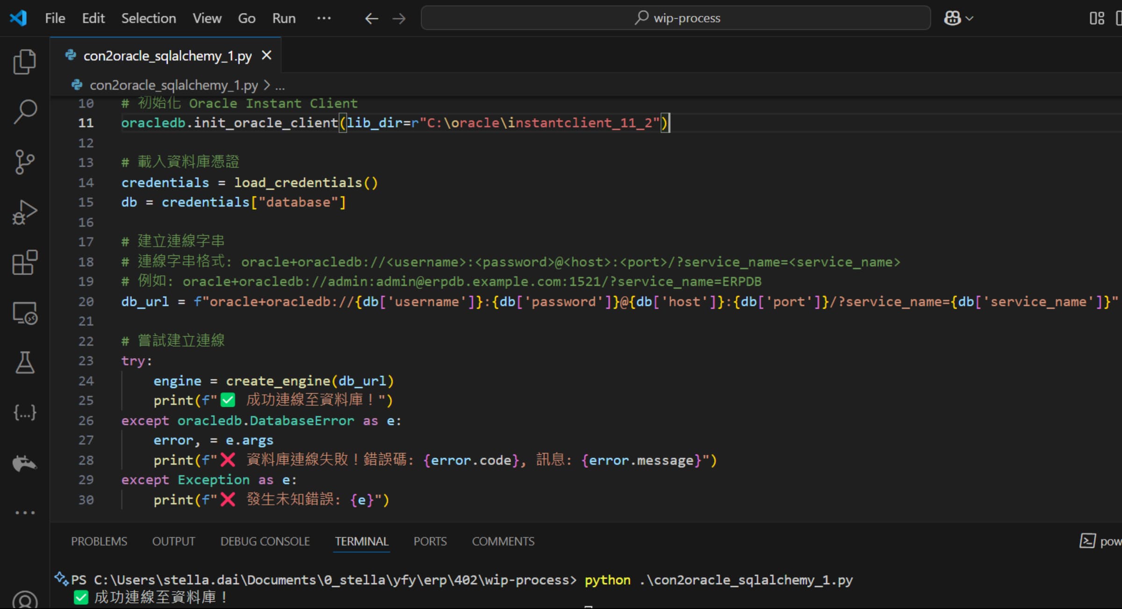The height and width of the screenshot is (609, 1122).
Task: Click the wip-process command center search box
Action: (x=676, y=18)
